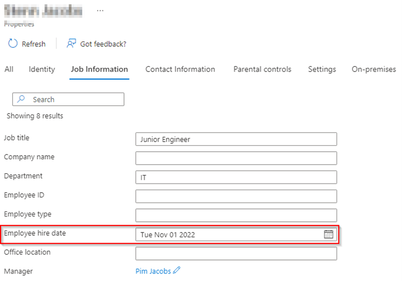Viewport: 402px width, 281px height.
Task: Switch to the Settings tab
Action: coord(322,69)
